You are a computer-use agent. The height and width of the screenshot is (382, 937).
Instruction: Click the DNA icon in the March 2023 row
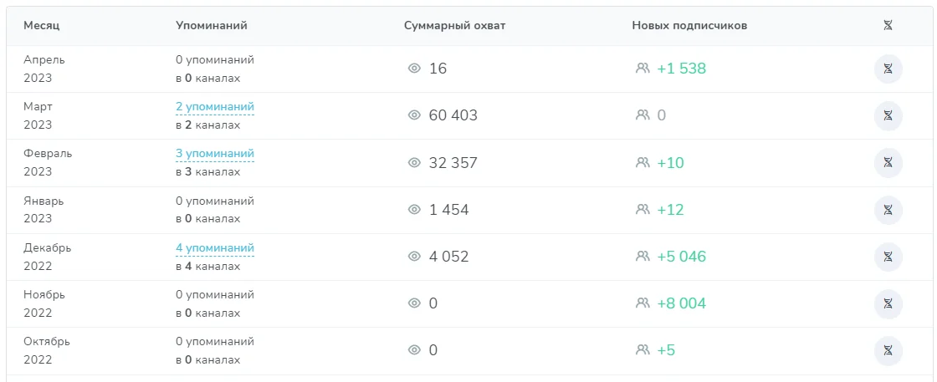point(888,116)
